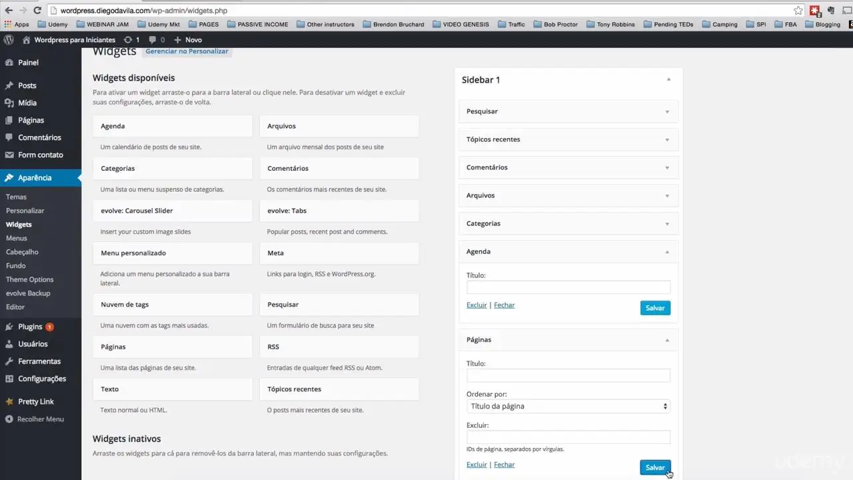The width and height of the screenshot is (853, 480).
Task: Click the WordPress logo in admin bar
Action: (x=9, y=40)
